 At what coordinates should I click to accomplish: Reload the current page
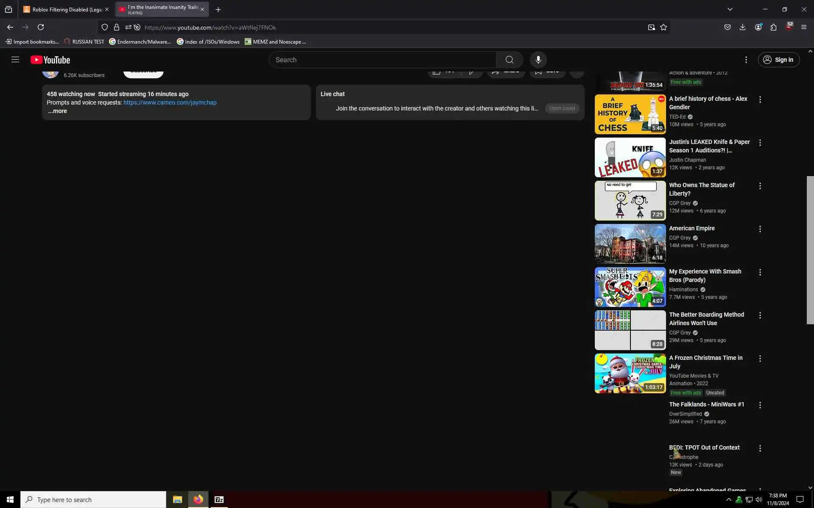click(x=41, y=27)
